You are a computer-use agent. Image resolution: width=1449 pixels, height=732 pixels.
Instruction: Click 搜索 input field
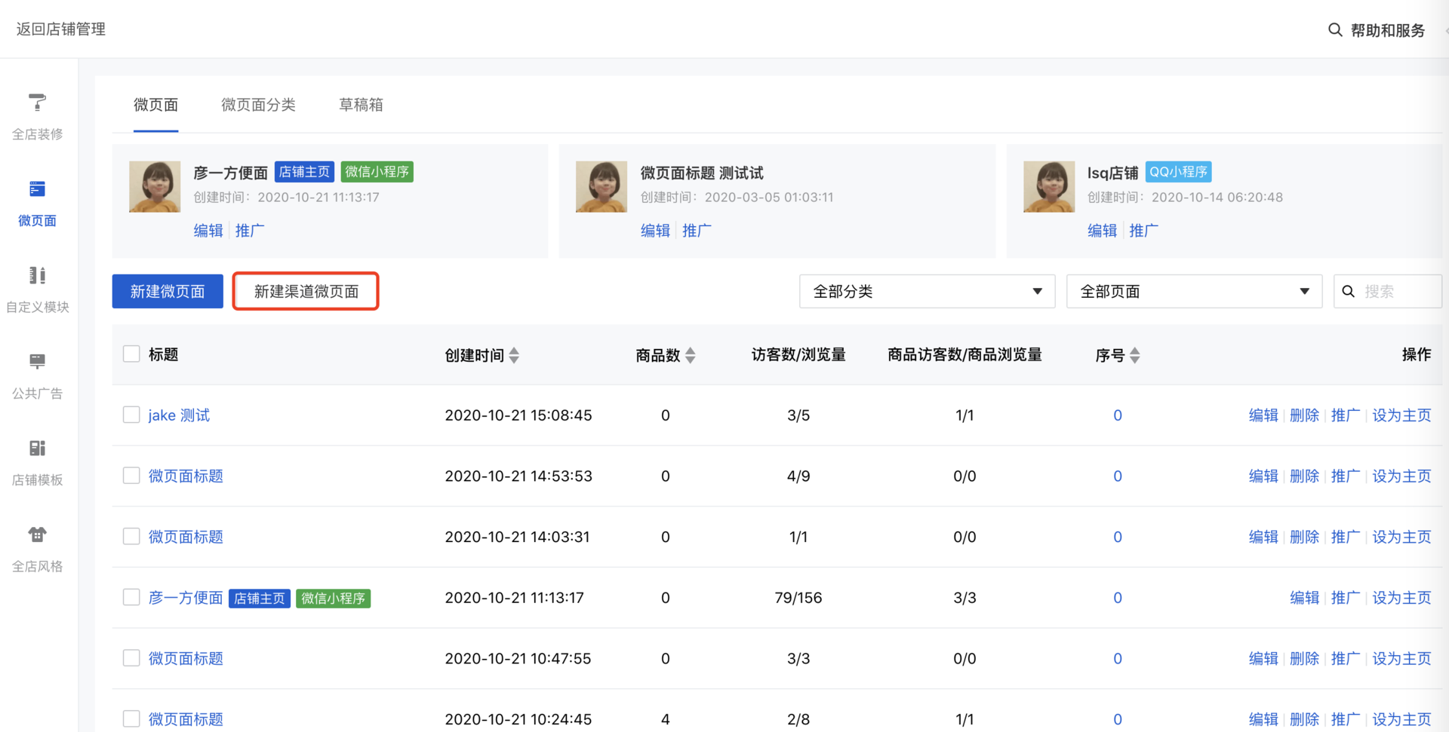coord(1388,292)
